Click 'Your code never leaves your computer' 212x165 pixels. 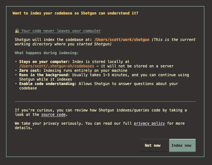(x=61, y=31)
